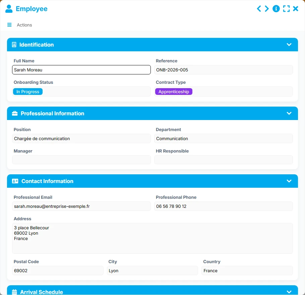Click the Department field Communication
Screen dimensions: 305x295
pyautogui.click(x=223, y=138)
